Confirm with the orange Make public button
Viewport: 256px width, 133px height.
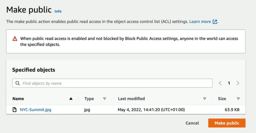pos(227,123)
